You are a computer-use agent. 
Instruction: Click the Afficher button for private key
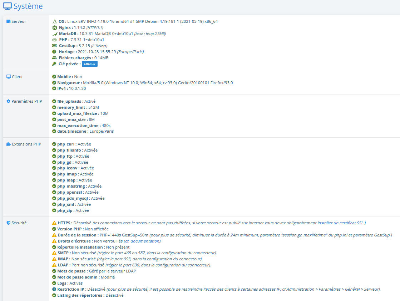[x=89, y=64]
